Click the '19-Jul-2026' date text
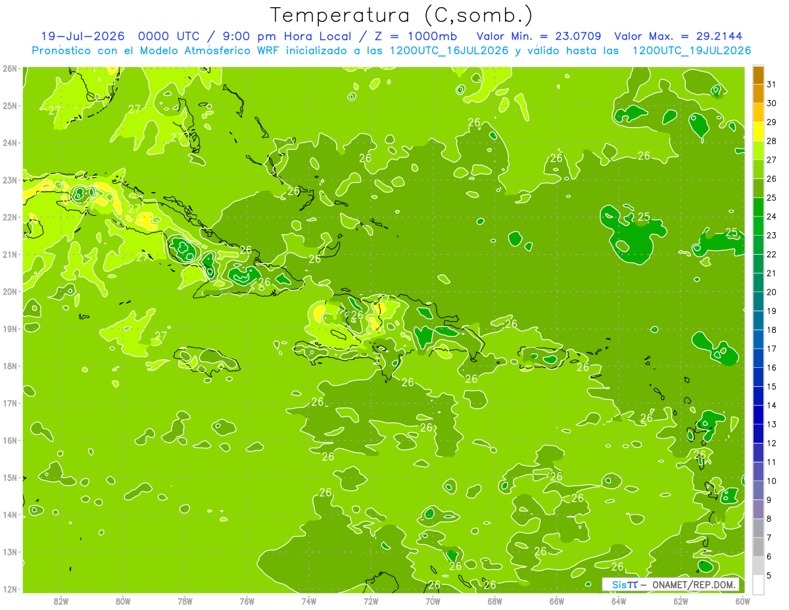The height and width of the screenshot is (610, 789). (x=83, y=36)
